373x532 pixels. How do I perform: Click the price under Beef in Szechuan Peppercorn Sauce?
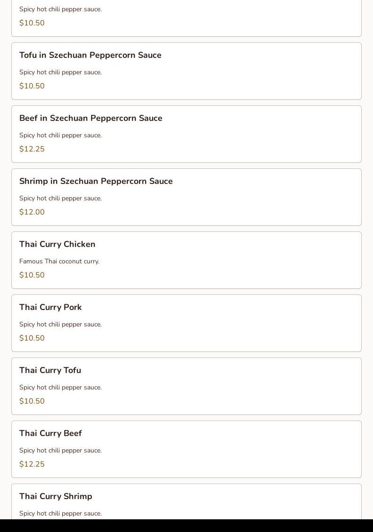click(32, 149)
